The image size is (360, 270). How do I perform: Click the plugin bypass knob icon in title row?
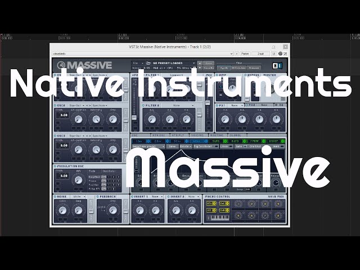point(280,54)
